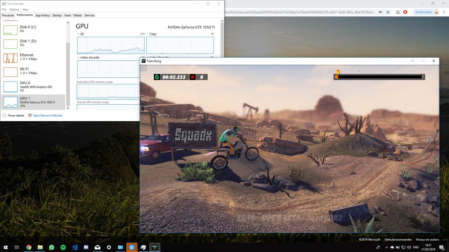
Task: Switch to the Details tab
Action: (x=78, y=15)
